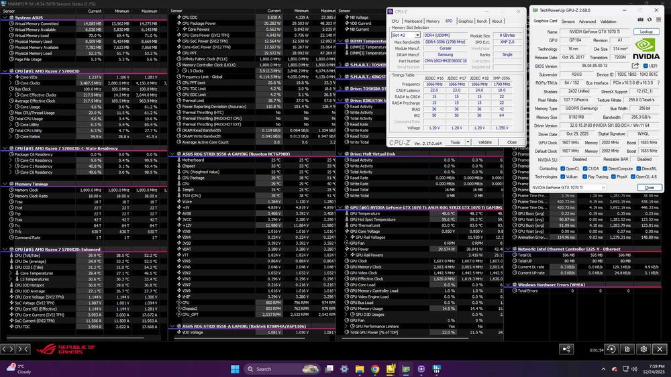Click the Close button in GPU-Z
This screenshot has height=377, width=671.
point(649,187)
